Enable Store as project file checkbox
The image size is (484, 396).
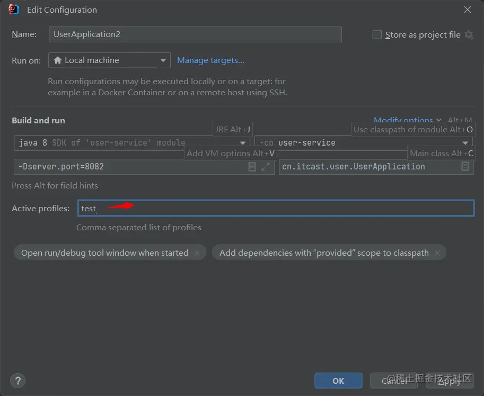pyautogui.click(x=377, y=34)
